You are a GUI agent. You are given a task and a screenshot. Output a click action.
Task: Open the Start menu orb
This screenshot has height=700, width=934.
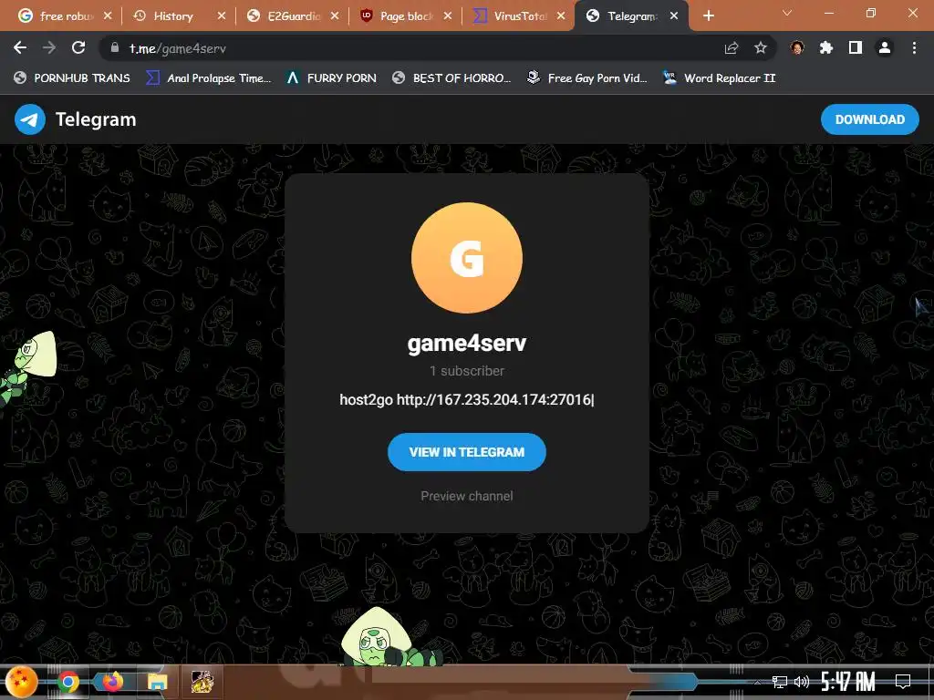(x=22, y=682)
